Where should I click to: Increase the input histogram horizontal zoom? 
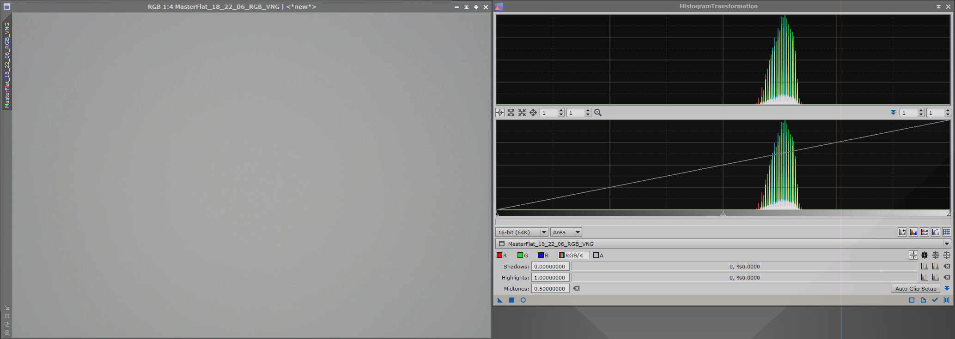561,111
